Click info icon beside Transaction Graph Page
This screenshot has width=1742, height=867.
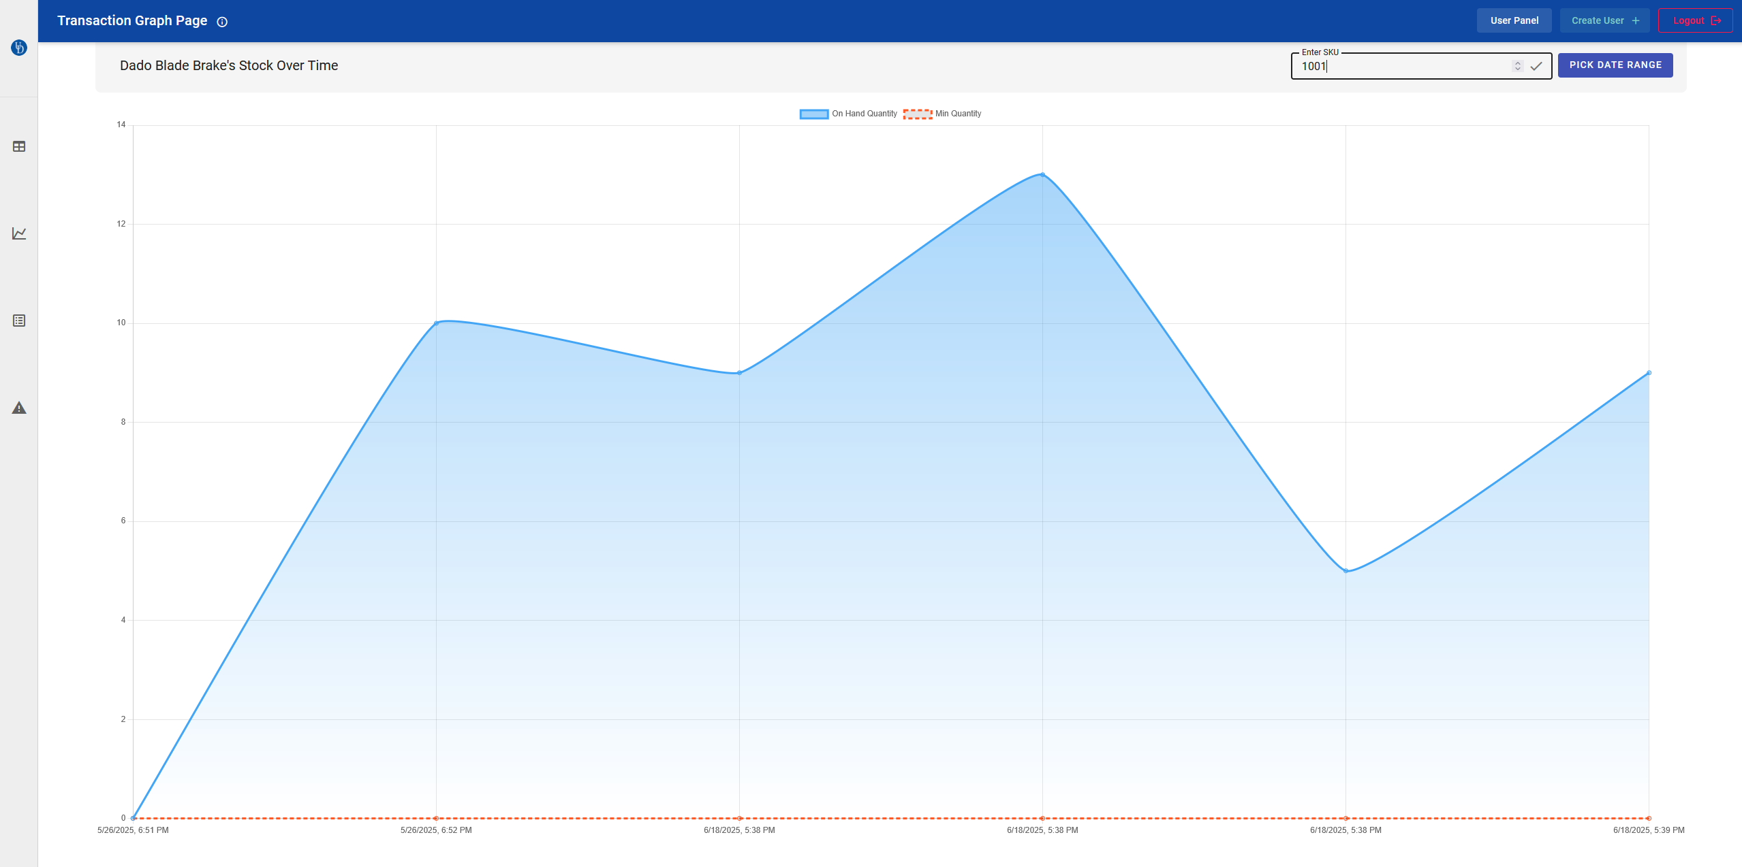point(222,22)
